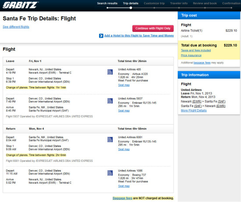The height and width of the screenshot is (202, 241).
Task: Continue with Flight Only
Action: click(153, 28)
